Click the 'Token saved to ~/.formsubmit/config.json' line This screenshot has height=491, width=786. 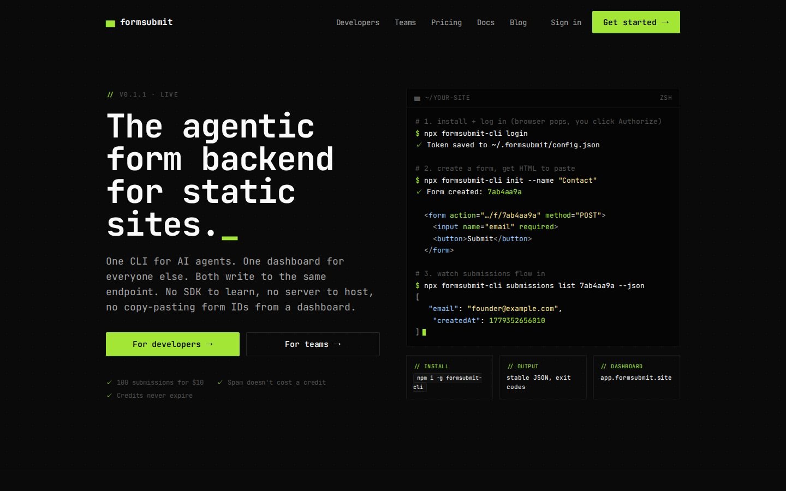(508, 145)
